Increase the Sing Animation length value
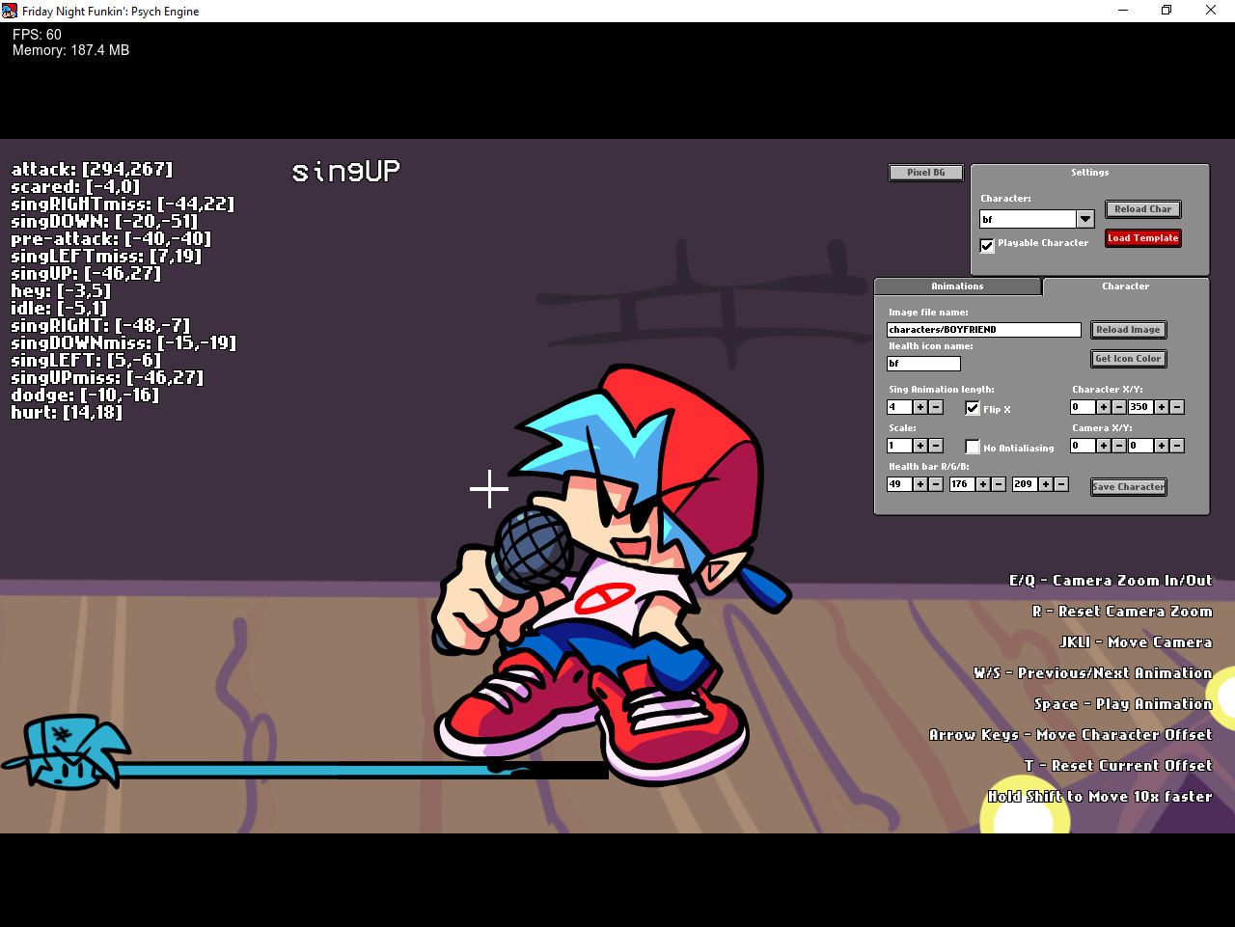Viewport: 1235px width, 927px height. (919, 406)
